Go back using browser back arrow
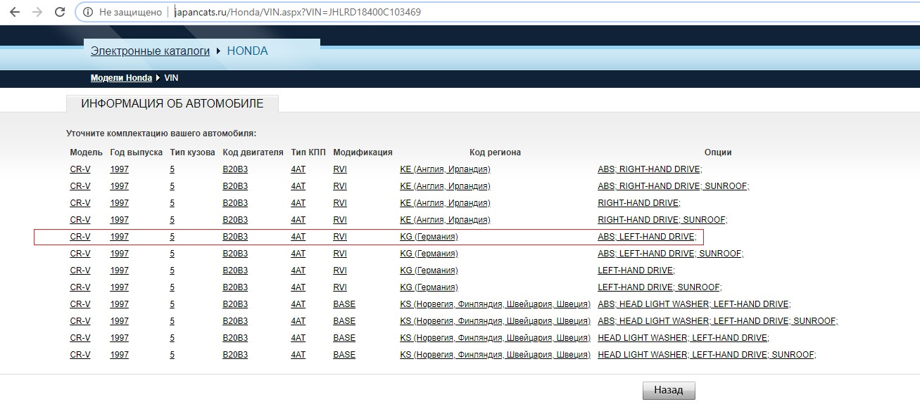 [14, 12]
